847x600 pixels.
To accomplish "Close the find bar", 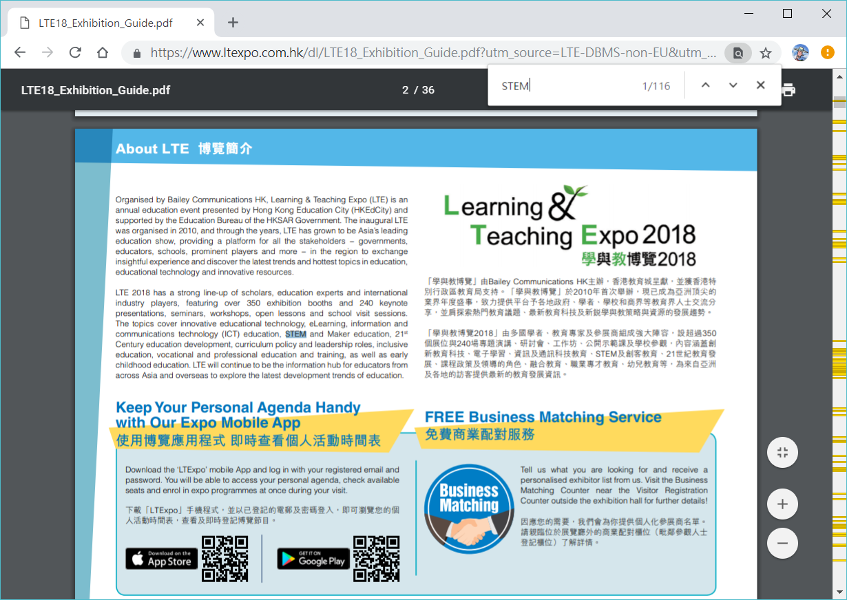I will point(760,85).
